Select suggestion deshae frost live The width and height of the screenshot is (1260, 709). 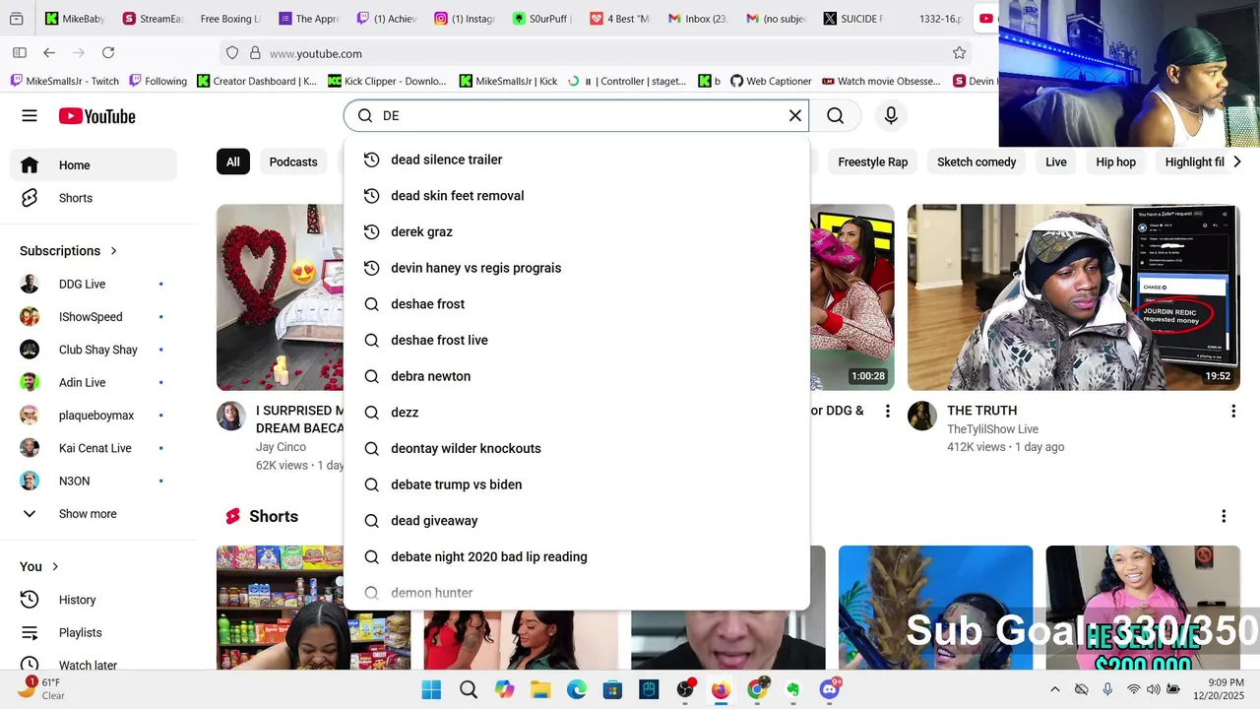[577, 340]
